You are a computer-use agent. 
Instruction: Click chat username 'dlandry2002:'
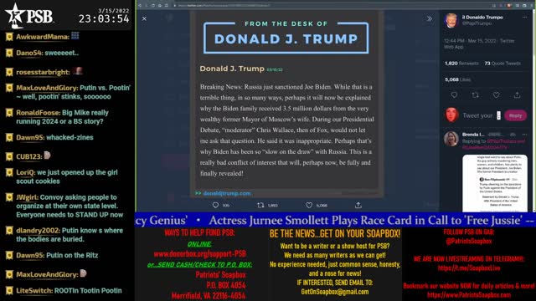38,231
